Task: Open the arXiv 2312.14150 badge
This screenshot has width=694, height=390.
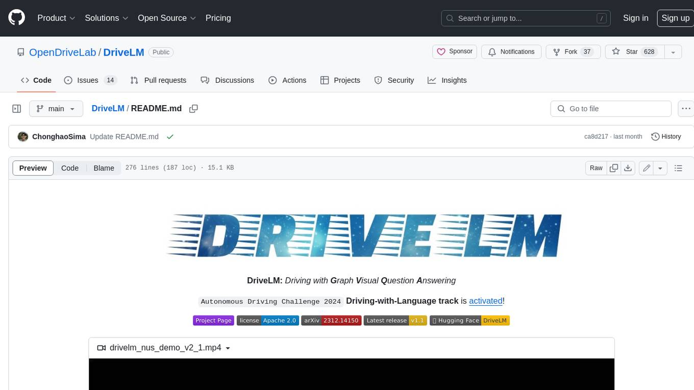Action: tap(331, 321)
